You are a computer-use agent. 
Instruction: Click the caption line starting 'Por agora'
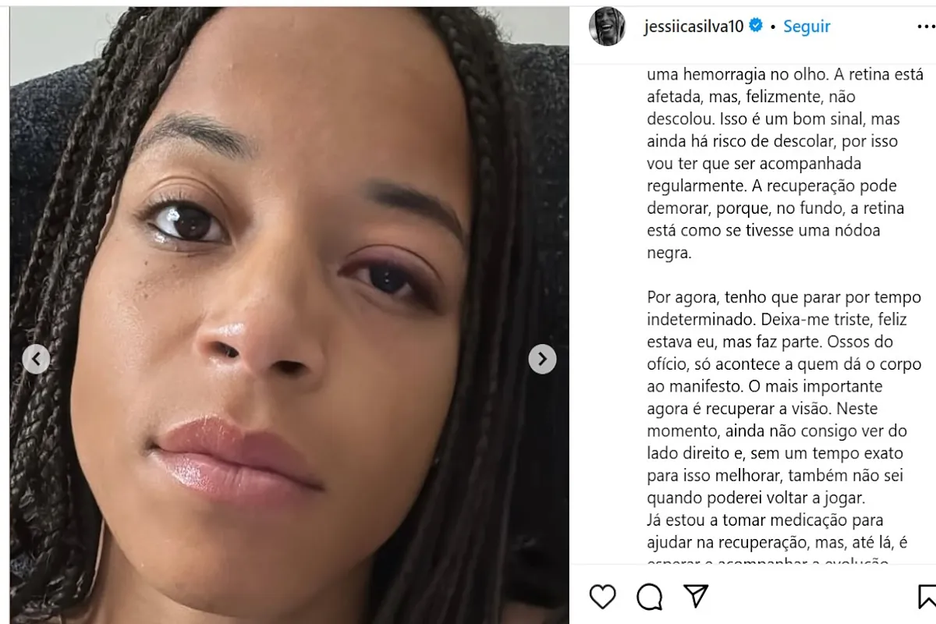coord(784,297)
